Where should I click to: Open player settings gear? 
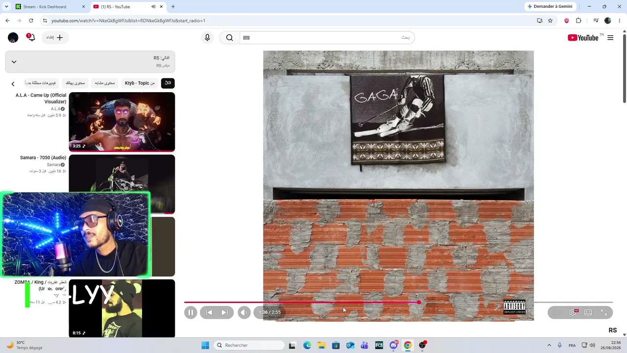tap(573, 312)
